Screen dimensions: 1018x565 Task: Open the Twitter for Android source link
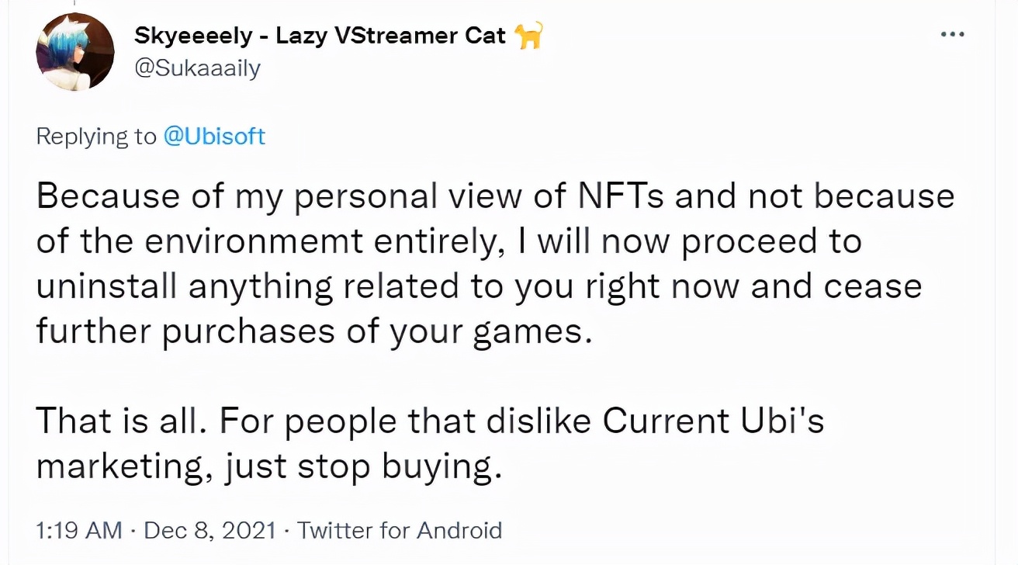pyautogui.click(x=400, y=531)
